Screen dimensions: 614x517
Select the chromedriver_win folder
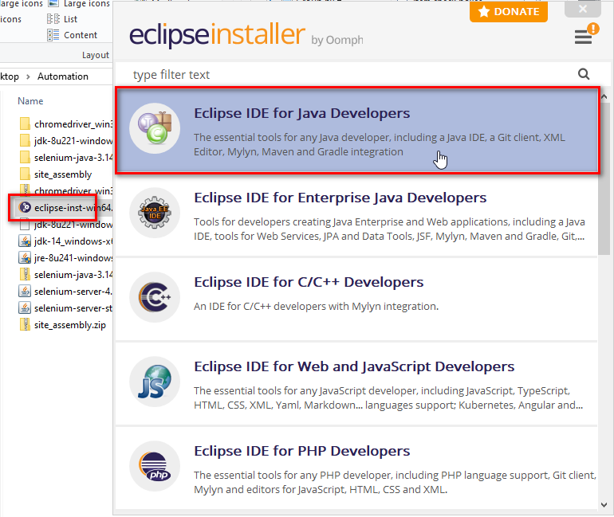[x=65, y=124]
